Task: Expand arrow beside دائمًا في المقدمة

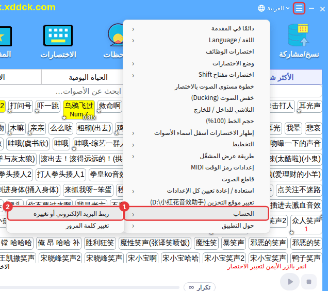Action: 133,29
